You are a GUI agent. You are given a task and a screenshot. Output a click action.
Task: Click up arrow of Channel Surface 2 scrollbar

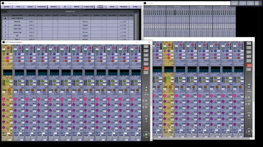[151, 46]
